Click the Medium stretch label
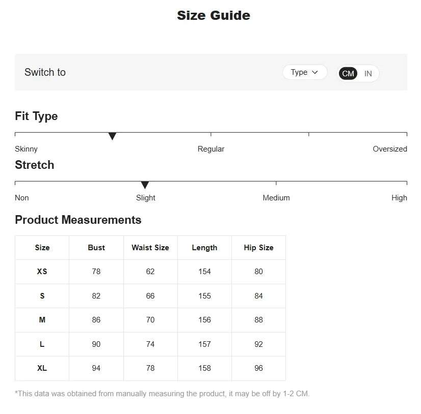421x414 pixels. (x=276, y=198)
